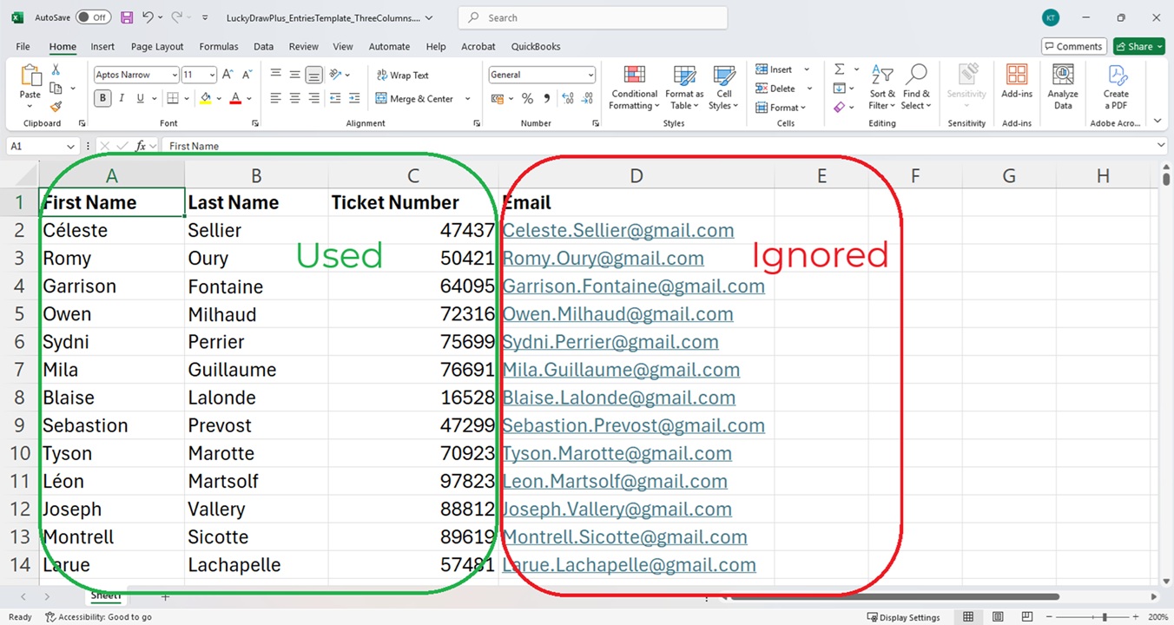Expand the Name Box dropdown arrow
The image size is (1174, 625).
coord(69,147)
